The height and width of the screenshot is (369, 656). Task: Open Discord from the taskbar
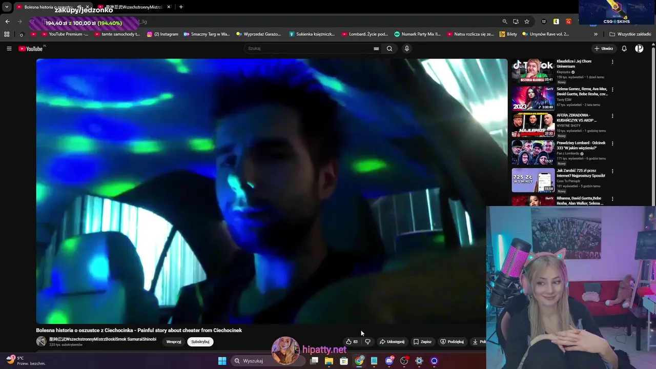[x=389, y=361]
